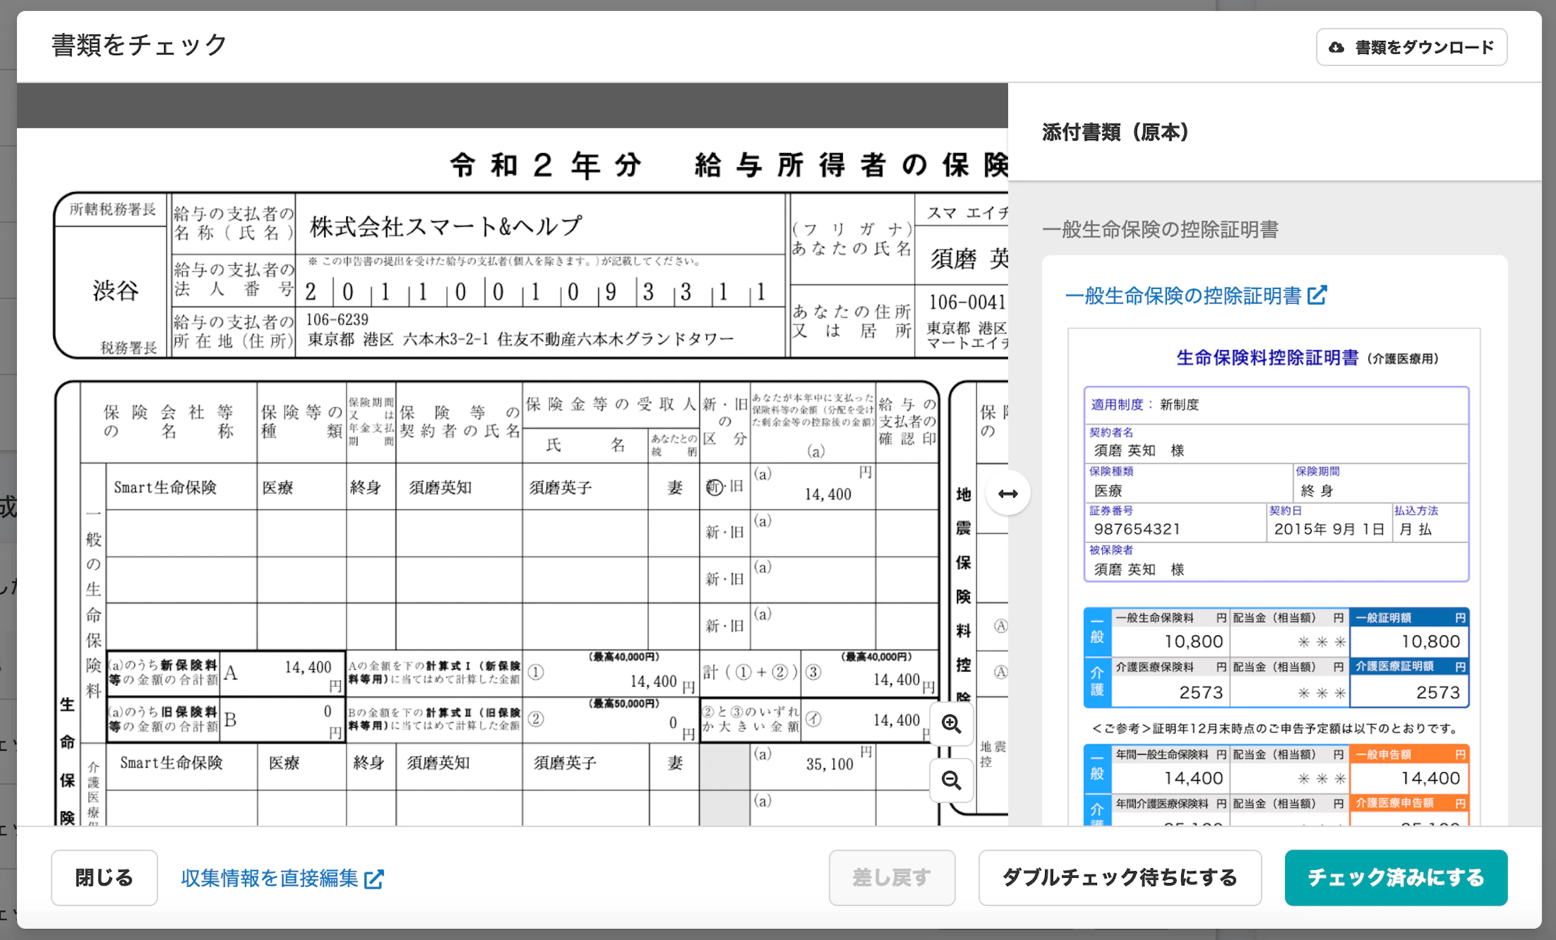Screen dimensions: 1556x940
Task: Select the 書類をチェック dialog title area
Action: 139,45
